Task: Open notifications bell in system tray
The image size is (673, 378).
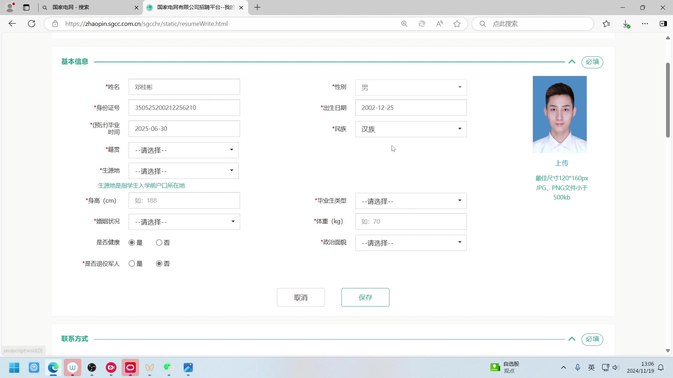Action: point(661,367)
